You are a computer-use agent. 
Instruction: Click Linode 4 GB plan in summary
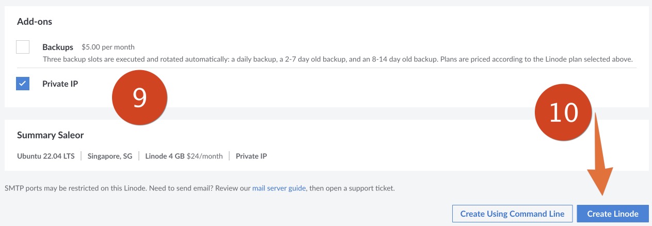tap(165, 156)
